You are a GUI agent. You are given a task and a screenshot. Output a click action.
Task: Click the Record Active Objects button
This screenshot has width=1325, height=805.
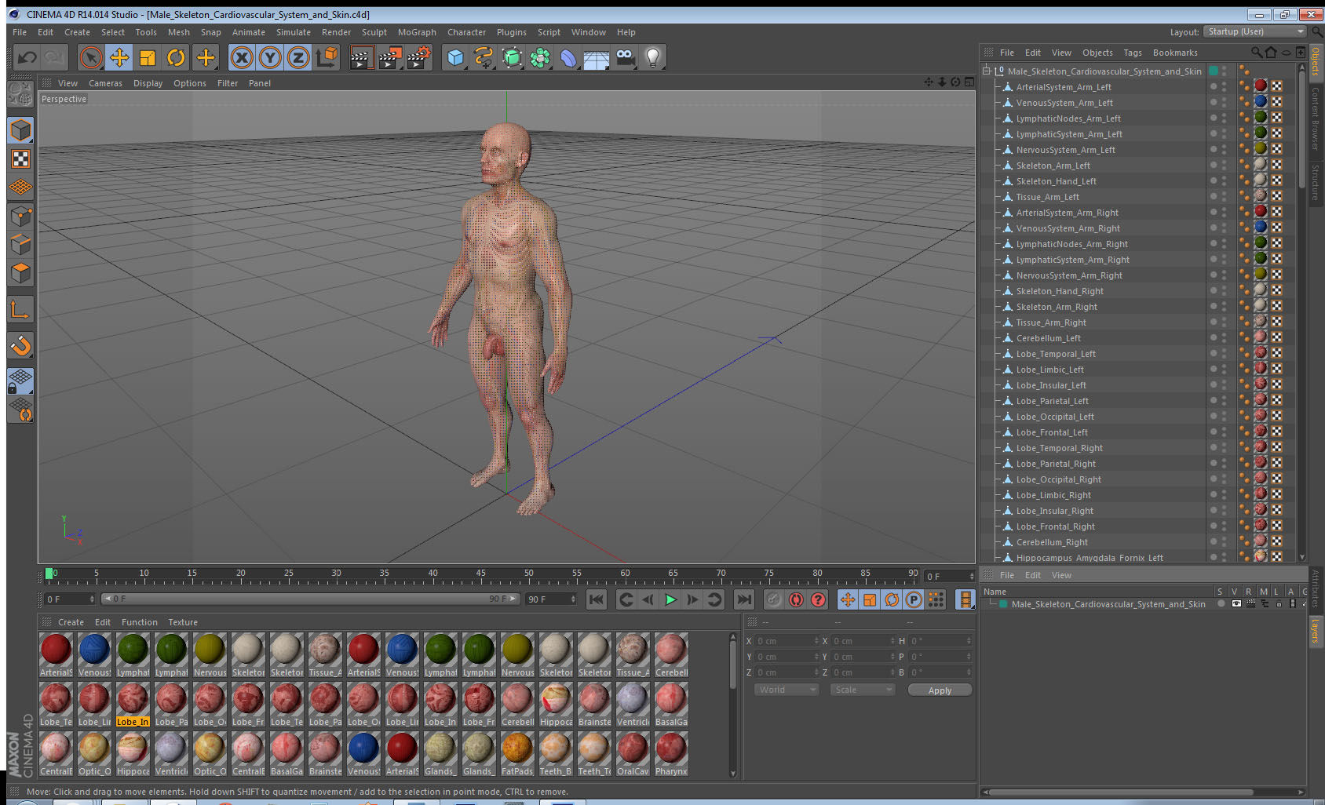(x=774, y=599)
